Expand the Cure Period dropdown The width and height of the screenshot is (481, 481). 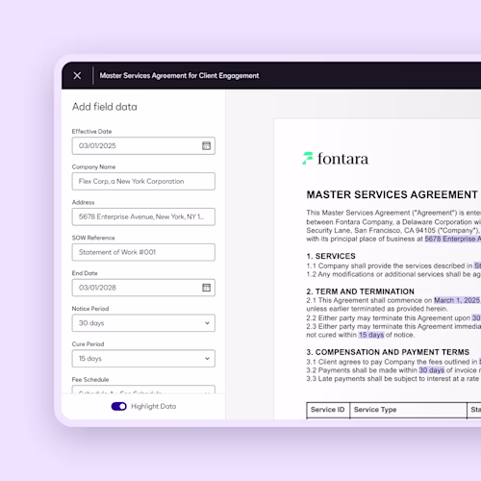pyautogui.click(x=143, y=359)
